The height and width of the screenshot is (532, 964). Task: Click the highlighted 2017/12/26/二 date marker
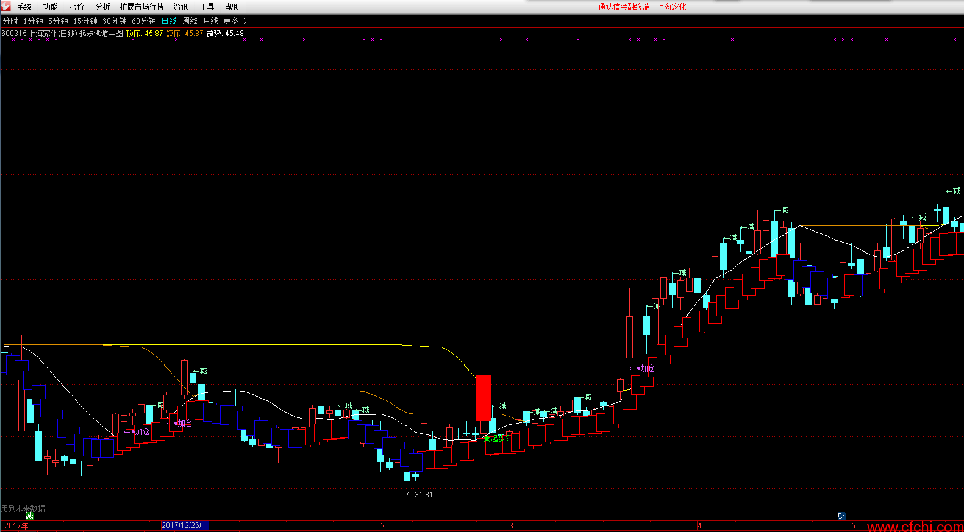click(x=185, y=525)
